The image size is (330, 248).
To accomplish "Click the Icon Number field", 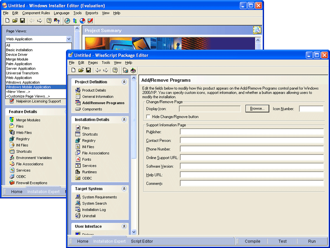I will point(311,109).
